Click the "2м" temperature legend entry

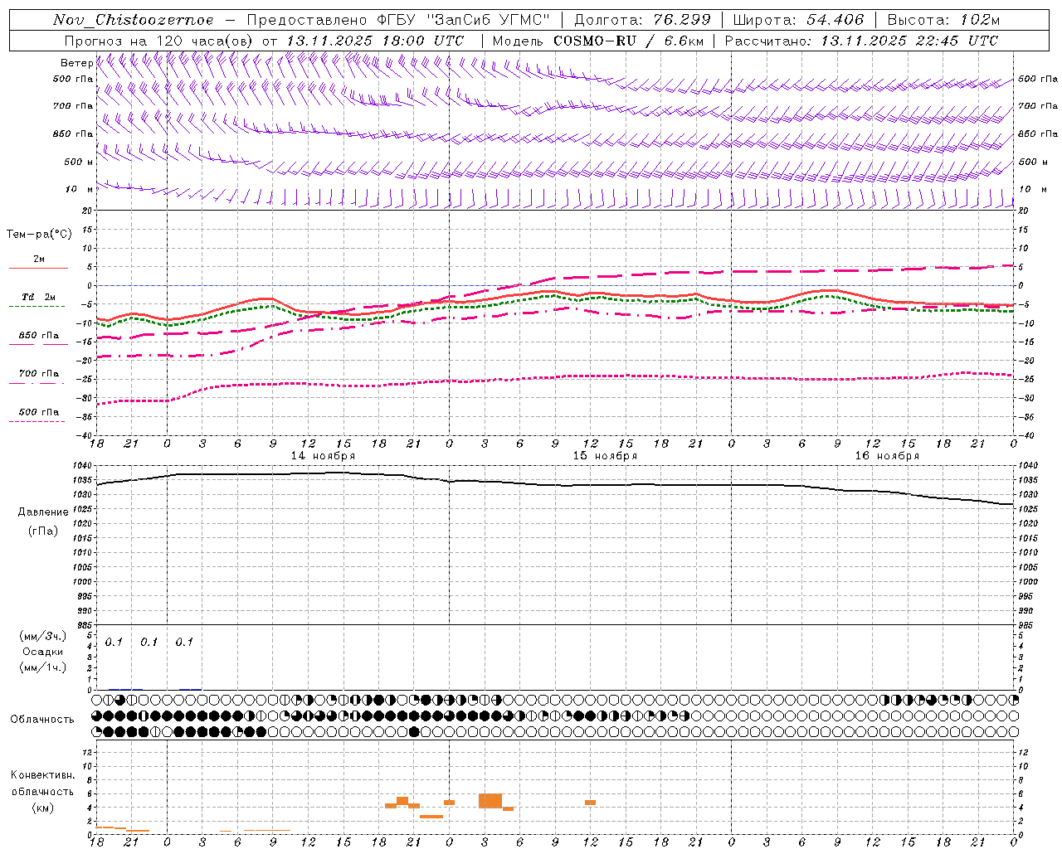pyautogui.click(x=39, y=260)
